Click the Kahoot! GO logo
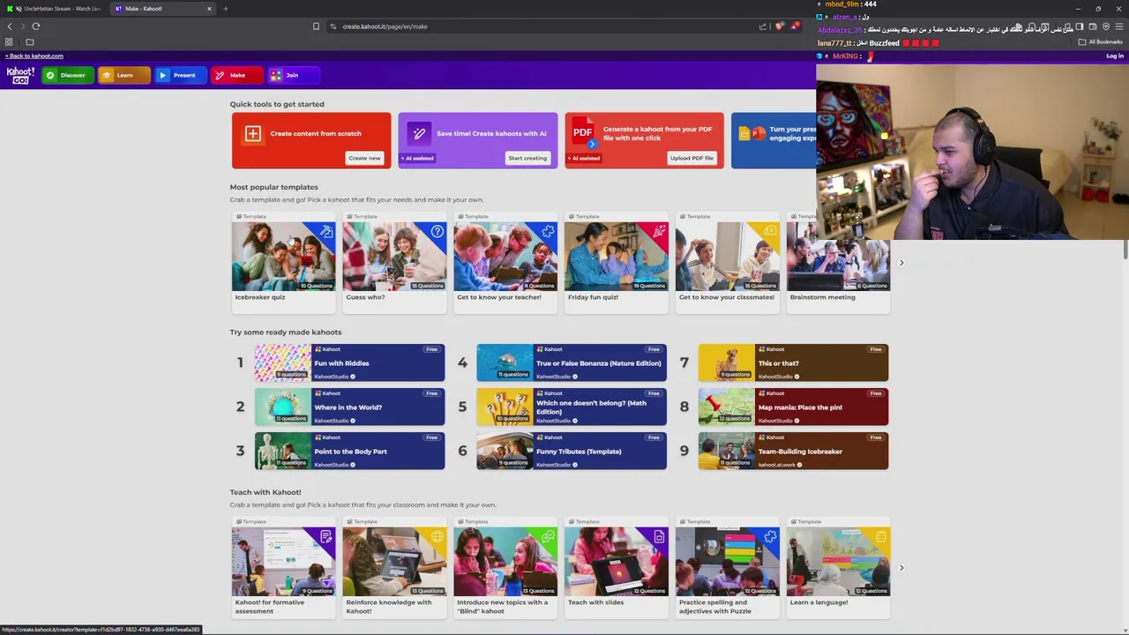Image resolution: width=1129 pixels, height=635 pixels. (x=19, y=76)
